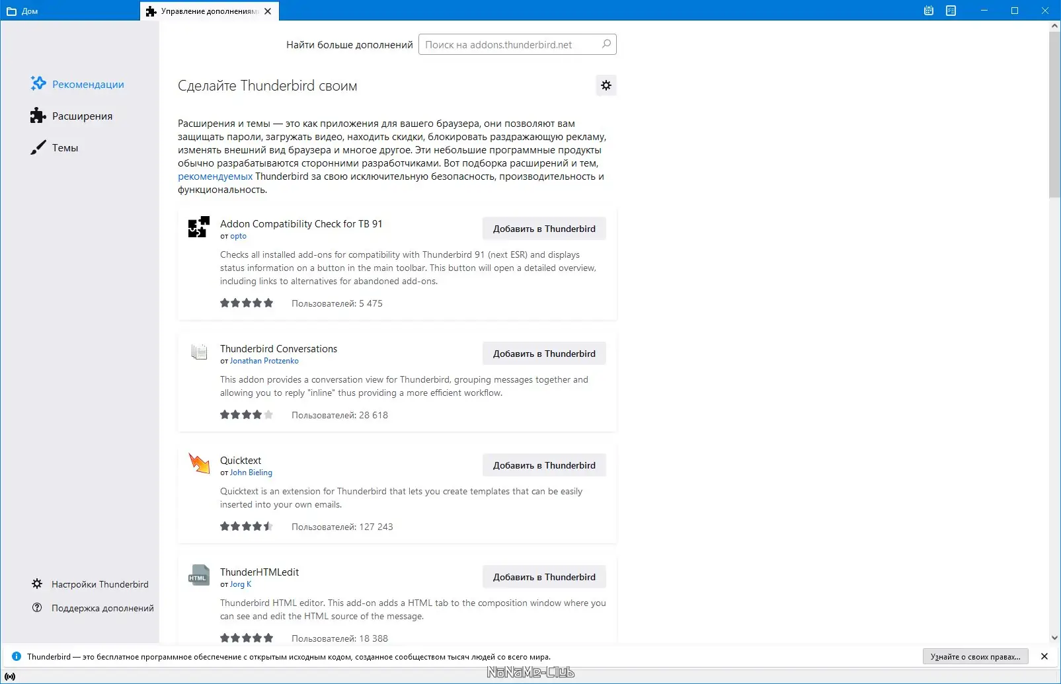Screen dimensions: 1061x684
Task: Click the vertical scrollbar down arrow
Action: click(x=1055, y=638)
